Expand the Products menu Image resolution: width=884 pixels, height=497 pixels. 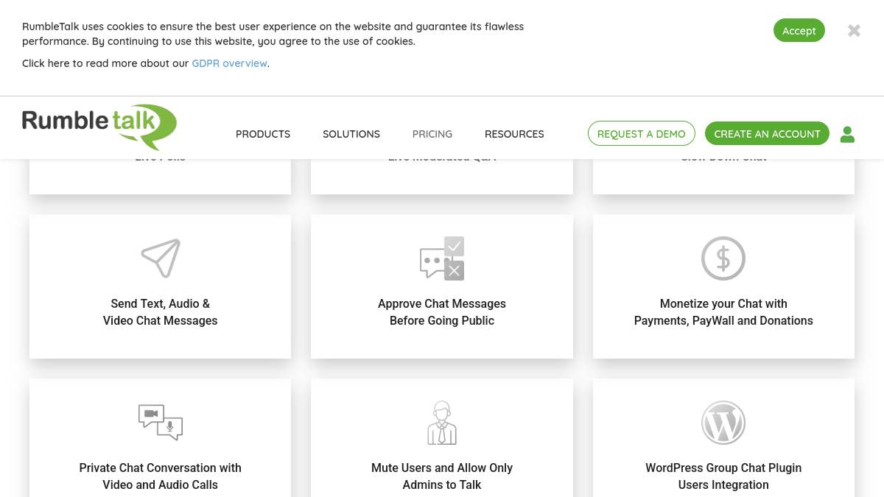pos(263,134)
